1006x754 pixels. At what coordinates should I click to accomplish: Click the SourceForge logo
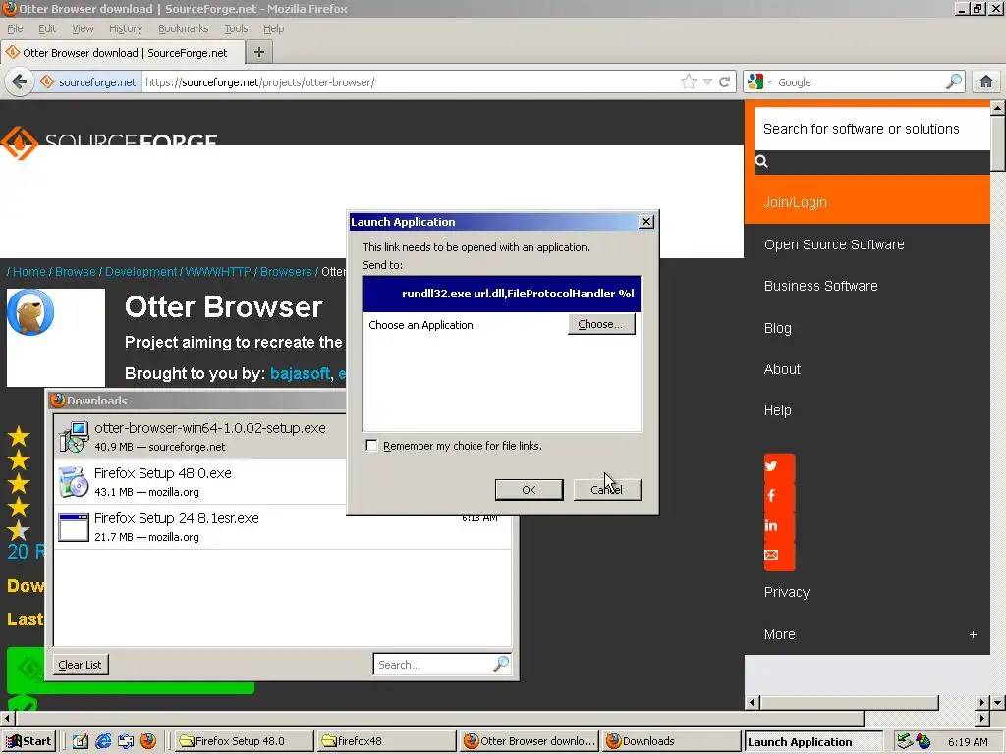109,141
